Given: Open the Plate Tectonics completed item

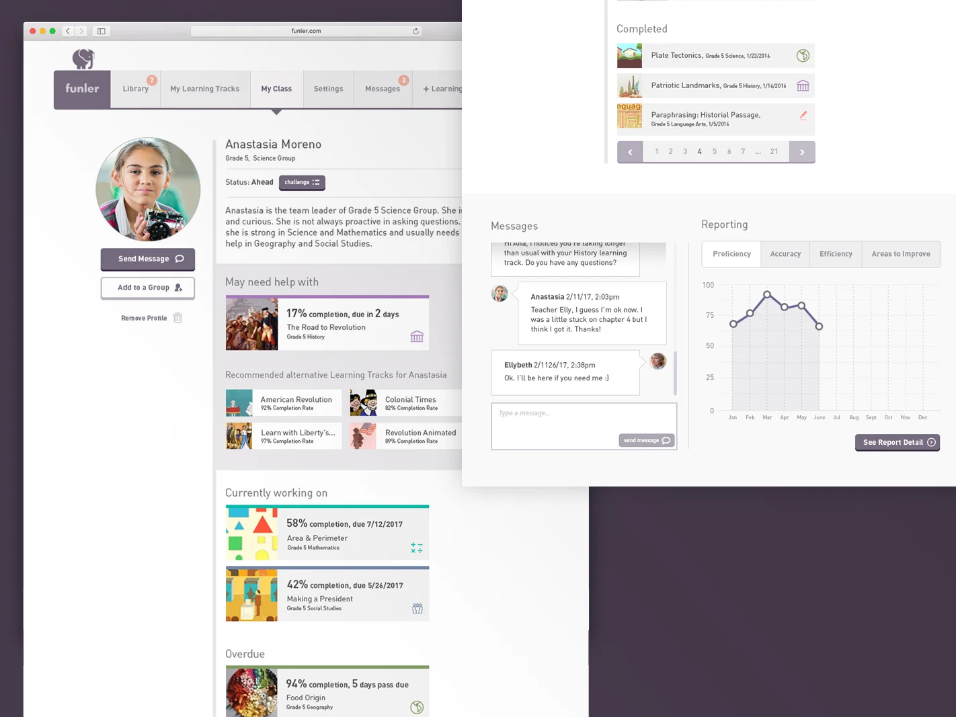Looking at the screenshot, I should [716, 56].
